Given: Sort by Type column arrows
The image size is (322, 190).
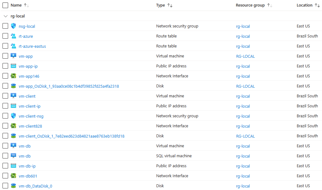Looking at the screenshot, I should (x=170, y=5).
